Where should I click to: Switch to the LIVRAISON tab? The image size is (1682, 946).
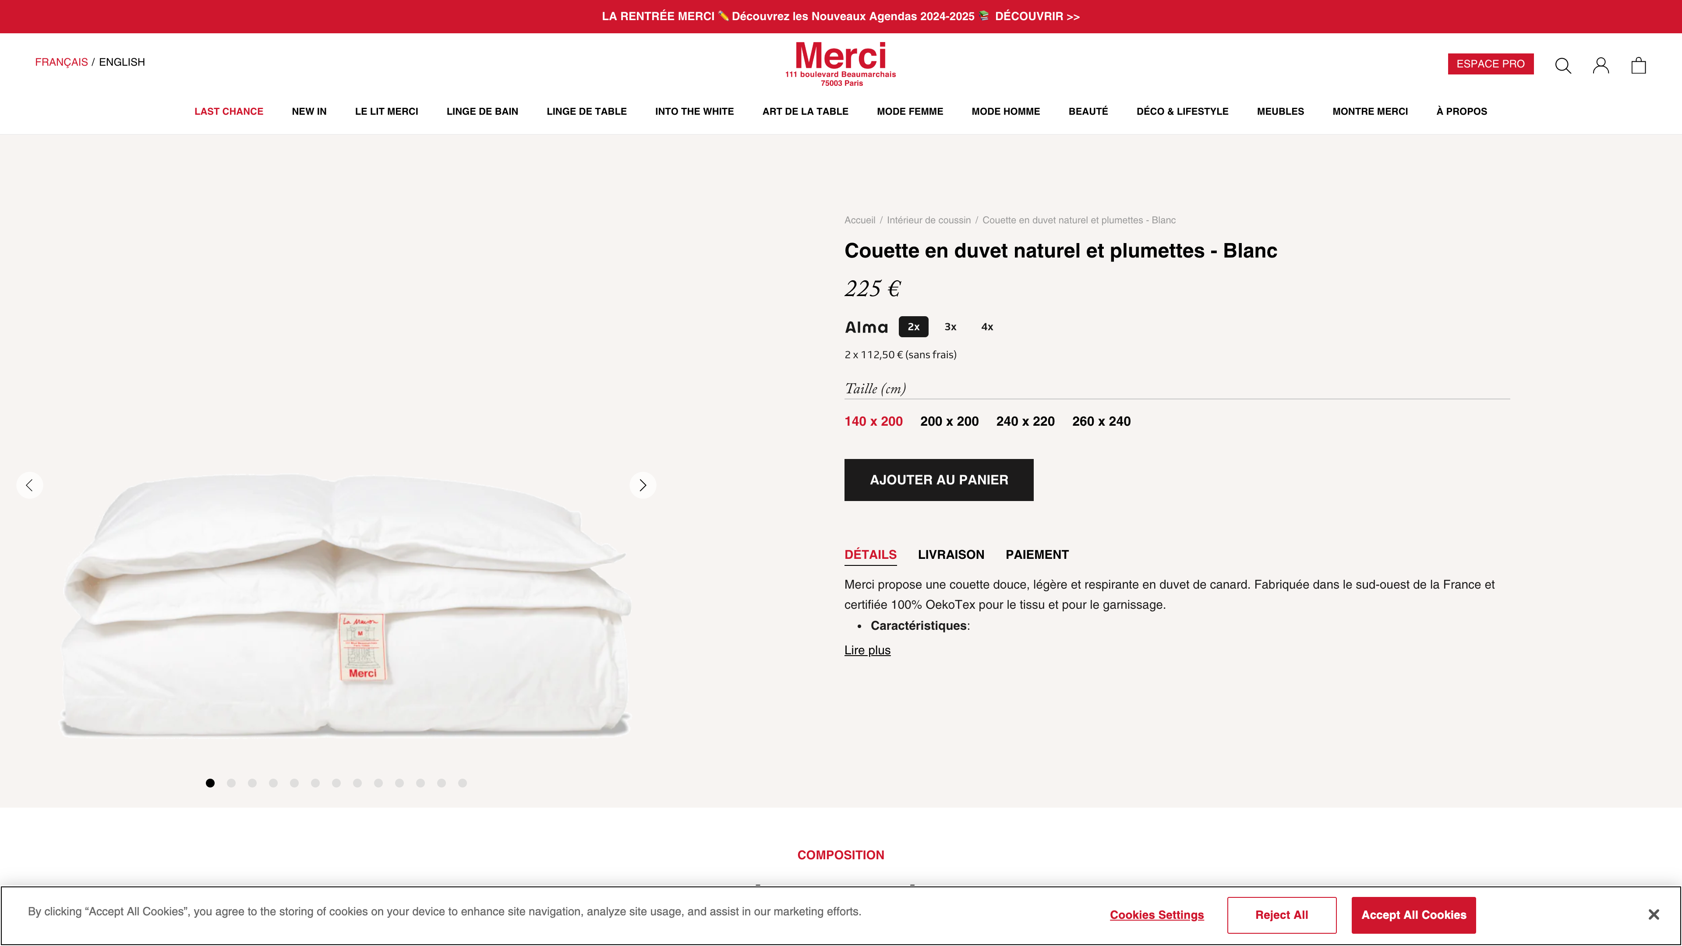click(950, 554)
